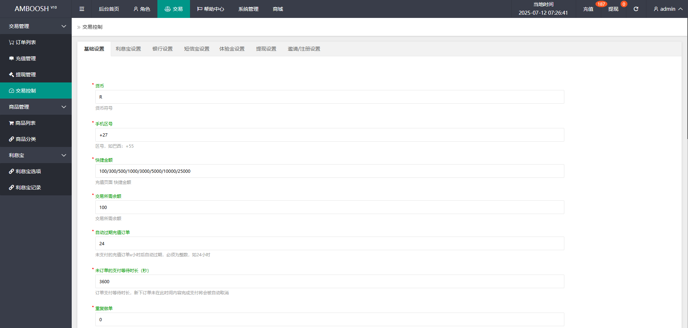Click the 货币 input field containing R
The width and height of the screenshot is (688, 328).
point(329,97)
